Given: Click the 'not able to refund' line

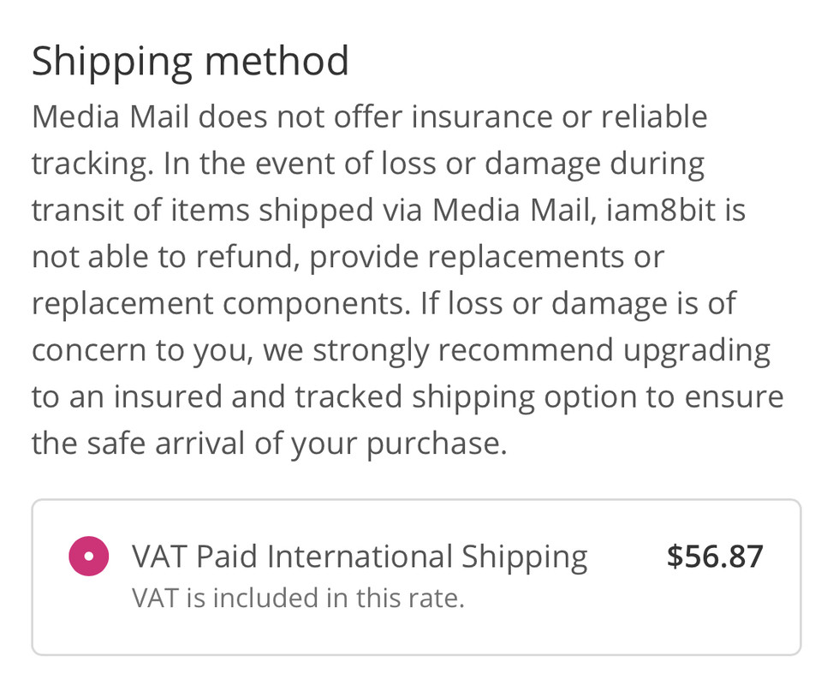Looking at the screenshot, I should tap(348, 257).
